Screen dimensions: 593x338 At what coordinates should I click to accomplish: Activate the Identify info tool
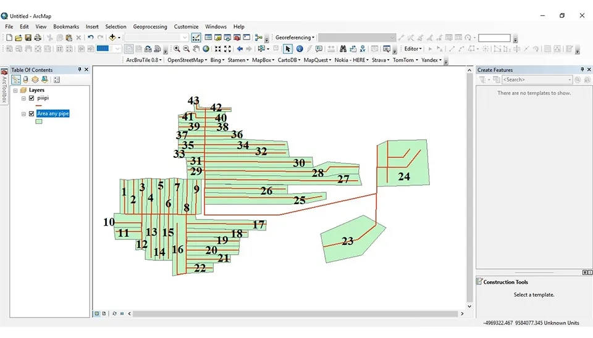tap(300, 49)
